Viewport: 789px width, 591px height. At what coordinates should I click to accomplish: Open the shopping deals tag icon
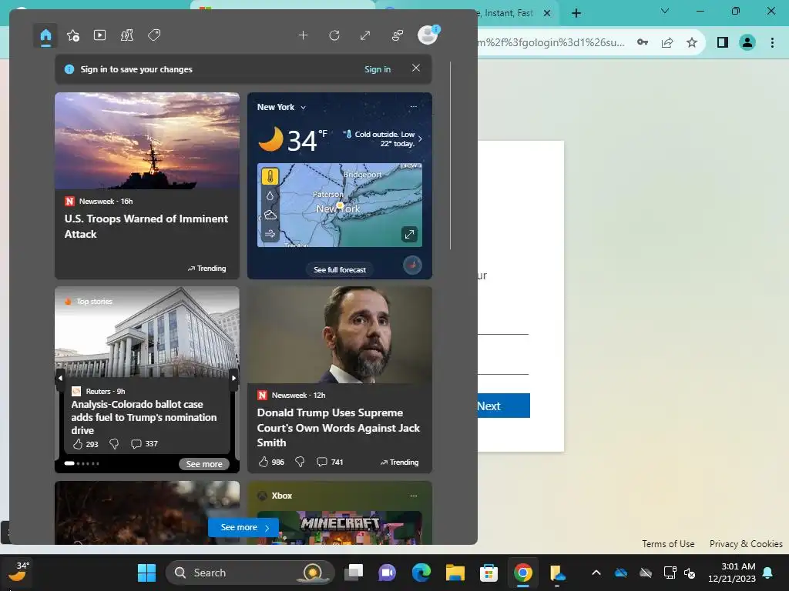tap(154, 35)
